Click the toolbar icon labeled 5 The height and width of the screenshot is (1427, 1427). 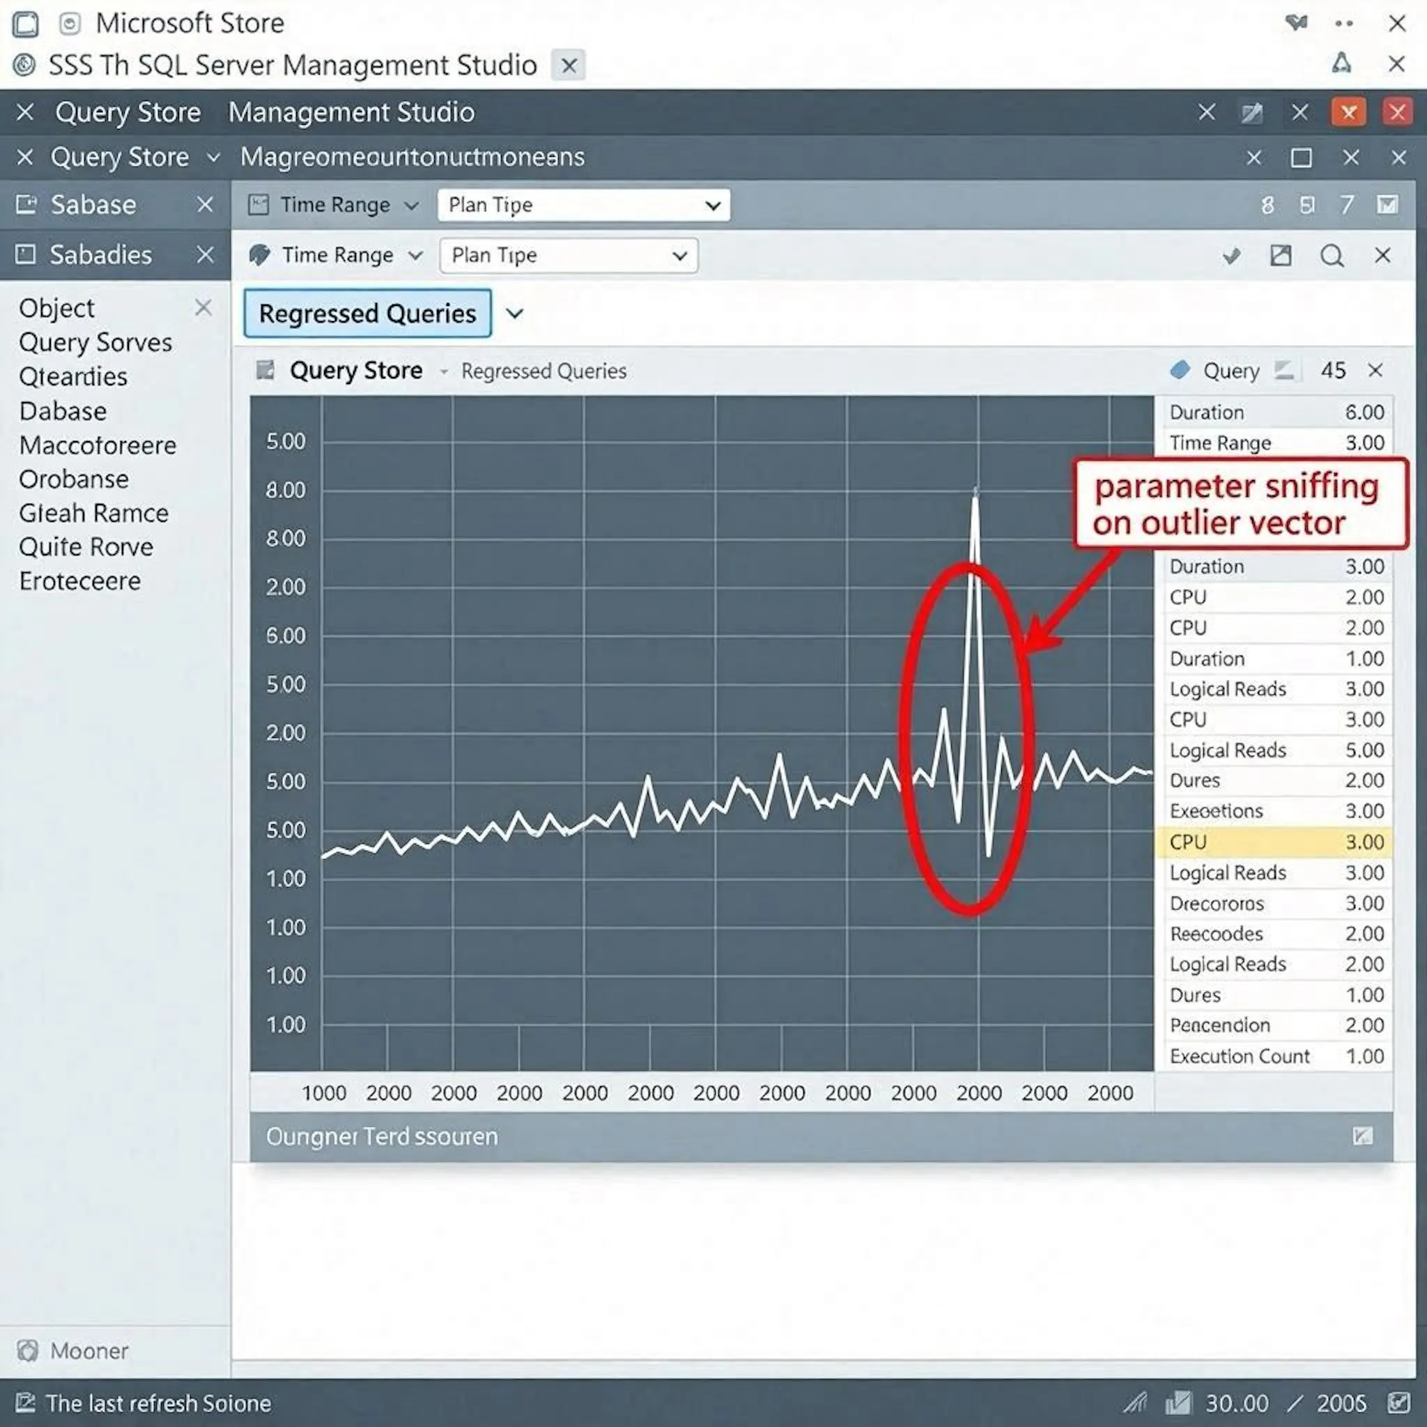[1306, 205]
